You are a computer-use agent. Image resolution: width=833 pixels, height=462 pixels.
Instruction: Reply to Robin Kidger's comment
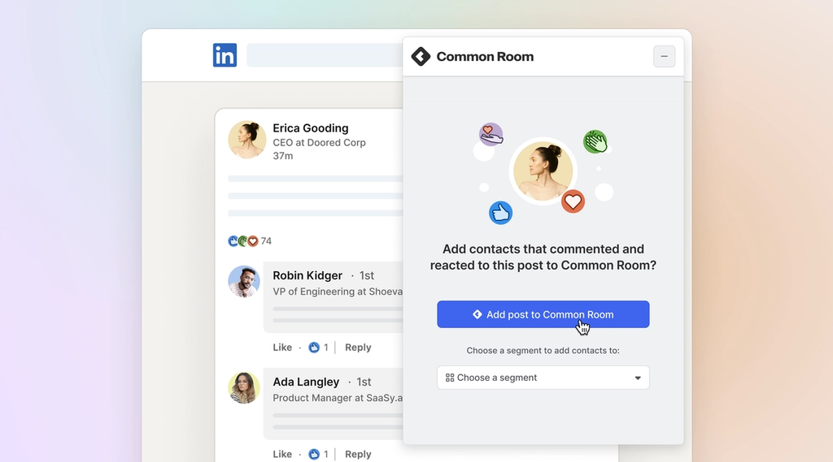(x=358, y=348)
